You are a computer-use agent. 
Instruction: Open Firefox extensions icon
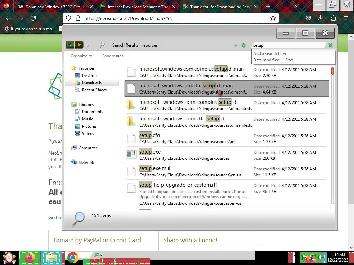[333, 18]
